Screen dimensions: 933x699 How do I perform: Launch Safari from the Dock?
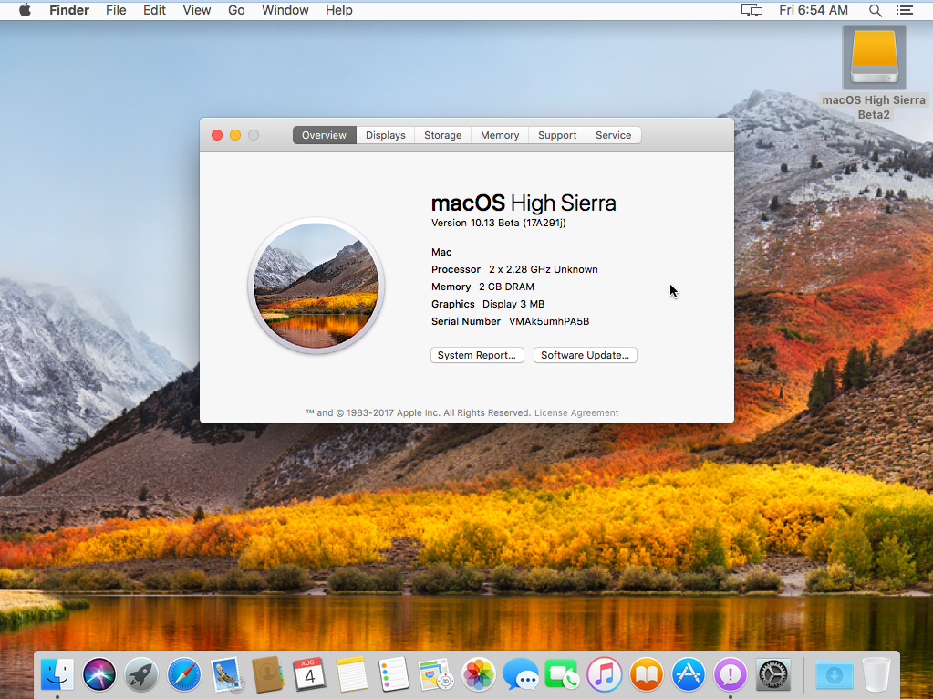tap(183, 675)
